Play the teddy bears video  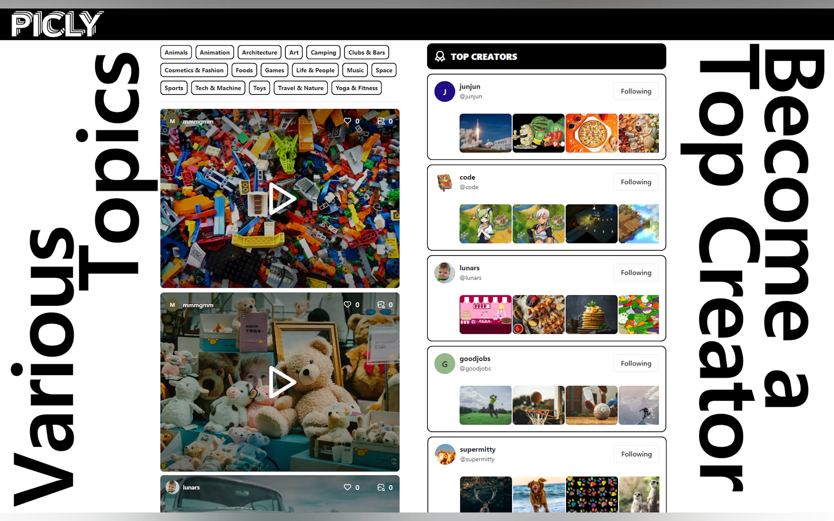[x=281, y=382]
